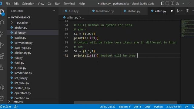194x109 pixels.
Task: Toggle the bottom panel layout button
Action: [x=167, y=3]
